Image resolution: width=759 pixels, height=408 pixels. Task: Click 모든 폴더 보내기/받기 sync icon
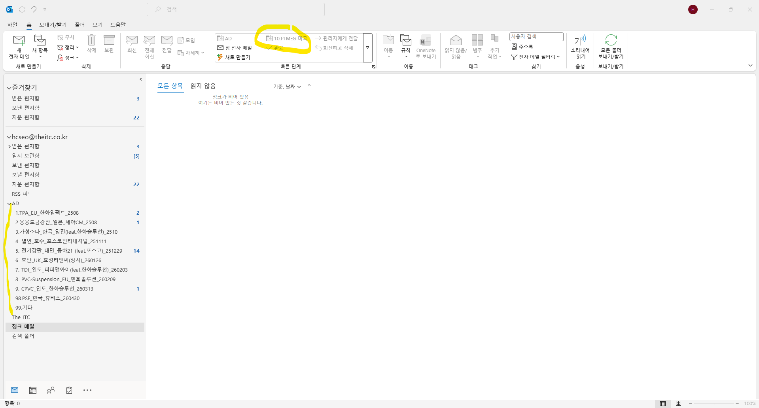(611, 47)
